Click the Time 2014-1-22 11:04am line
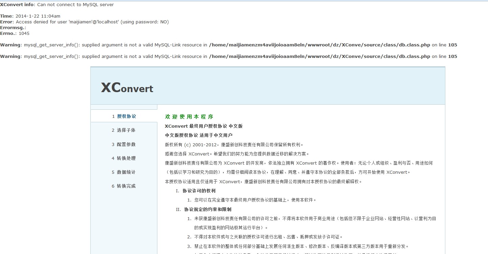The width and height of the screenshot is (488, 254). coord(30,16)
